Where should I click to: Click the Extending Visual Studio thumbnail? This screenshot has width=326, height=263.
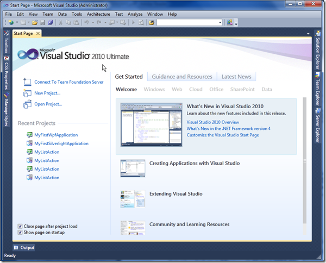(x=133, y=199)
